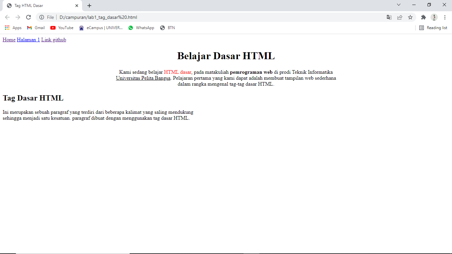Open a new tab with the plus button
Image resolution: width=452 pixels, height=254 pixels.
point(89,6)
